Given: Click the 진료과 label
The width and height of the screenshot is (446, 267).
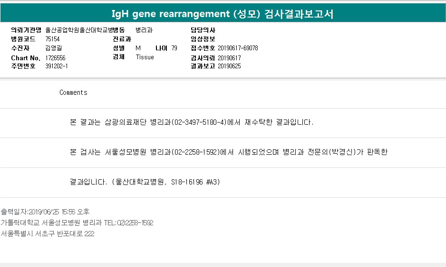Looking at the screenshot, I should [x=122, y=39].
